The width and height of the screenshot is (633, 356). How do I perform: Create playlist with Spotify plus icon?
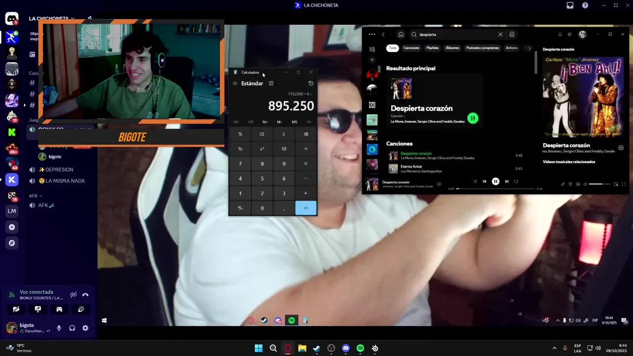(x=372, y=60)
